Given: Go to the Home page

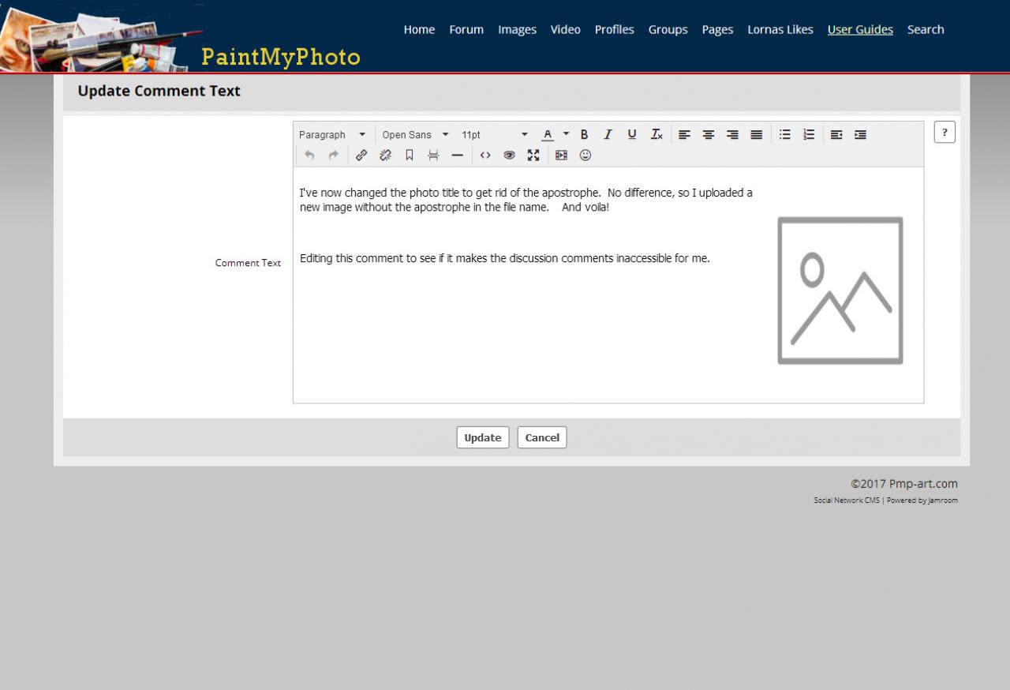Looking at the screenshot, I should tap(419, 30).
